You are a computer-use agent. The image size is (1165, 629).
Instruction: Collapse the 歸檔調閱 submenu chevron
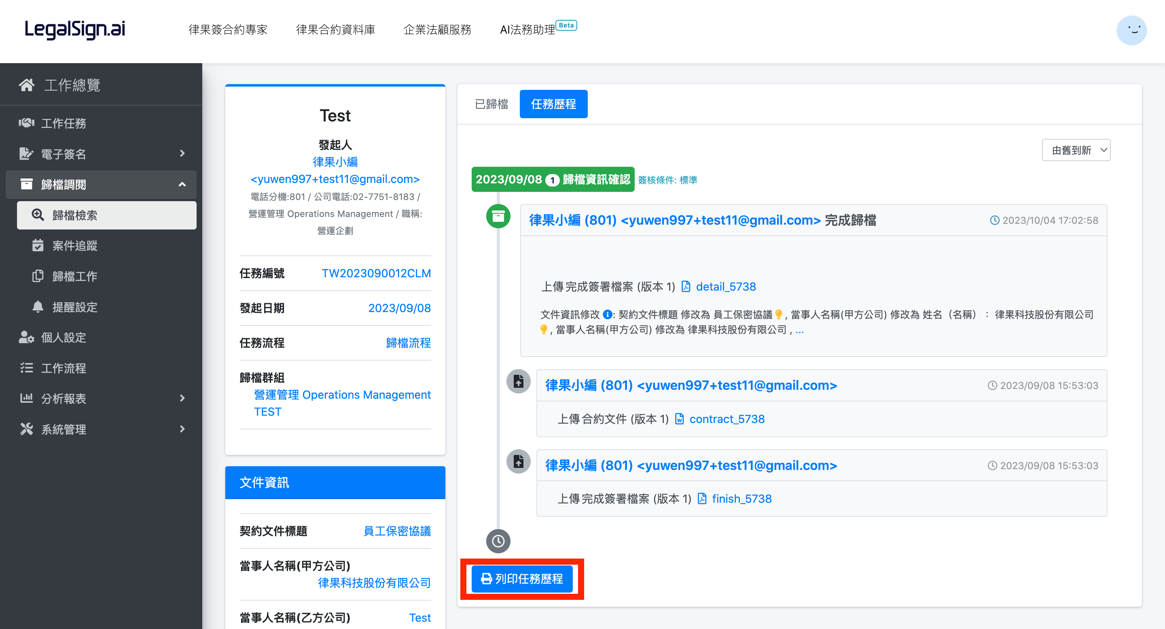[182, 184]
